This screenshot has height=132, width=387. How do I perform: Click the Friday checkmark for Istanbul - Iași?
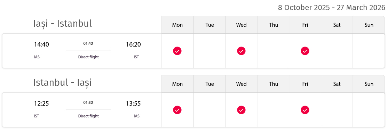coord(305,110)
